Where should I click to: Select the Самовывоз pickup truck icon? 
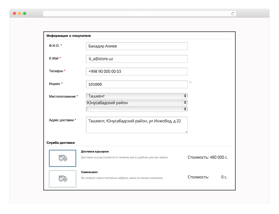[63, 179]
